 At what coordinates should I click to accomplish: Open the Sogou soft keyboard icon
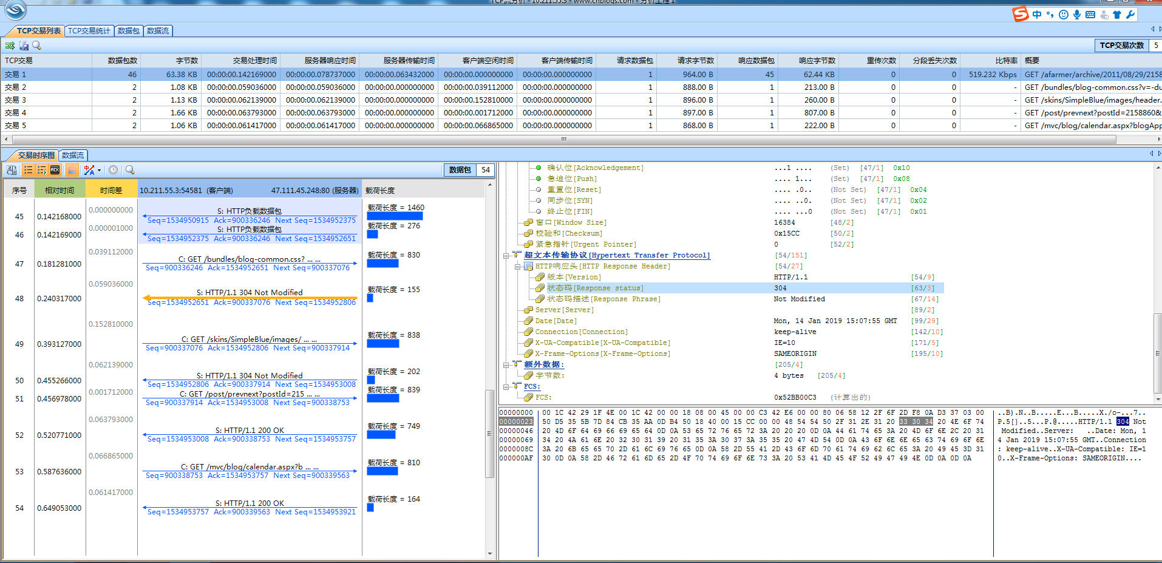coord(1090,14)
